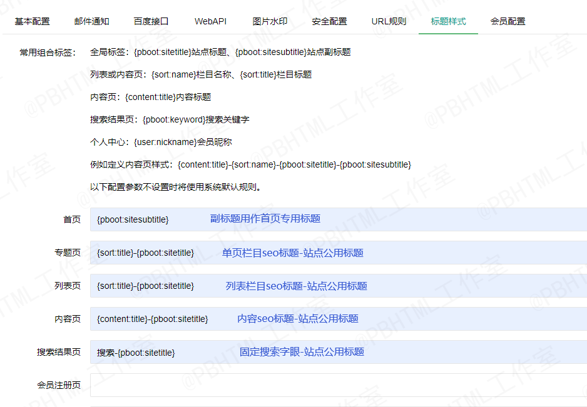Open the 会员配置 tab

[x=508, y=21]
